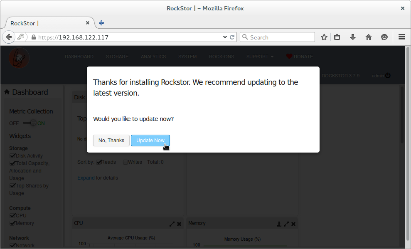Enable Sort by Writes checkbox

tap(125, 162)
